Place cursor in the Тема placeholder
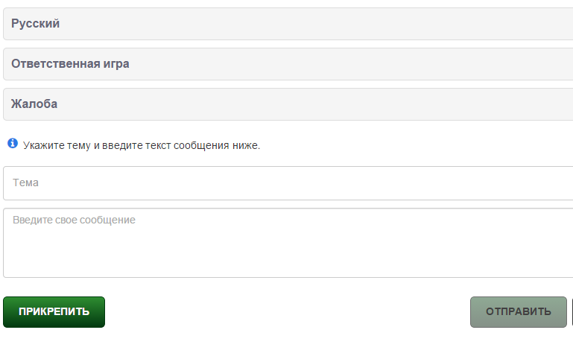The image size is (573, 362). click(x=25, y=182)
